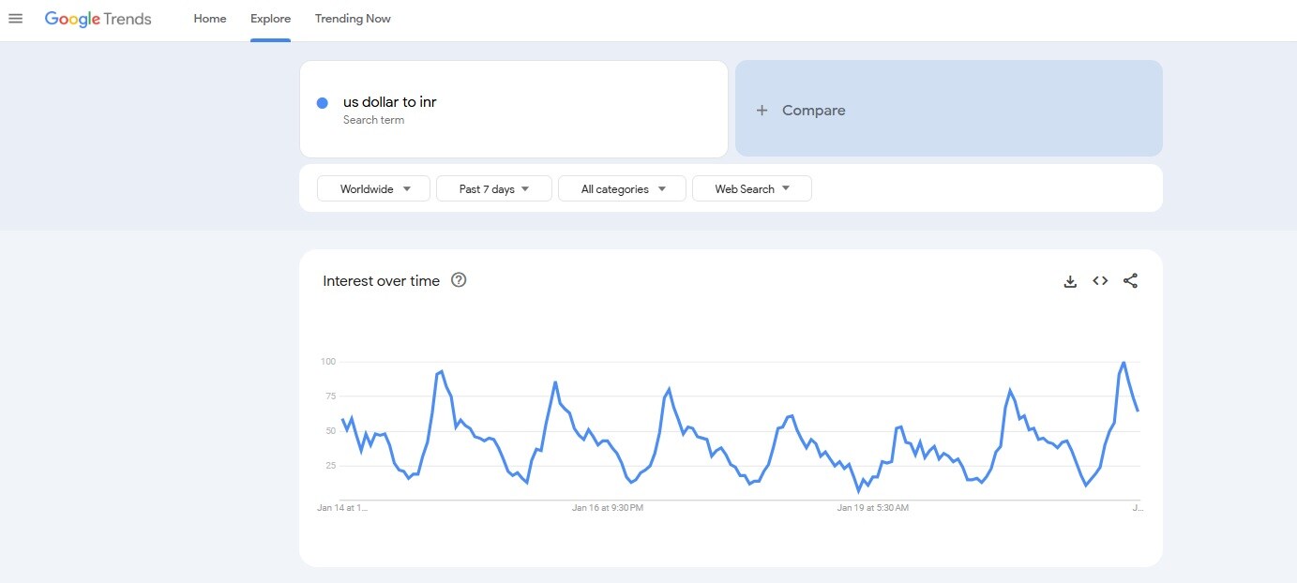
Task: Click the 75 y-axis value
Action: [330, 396]
